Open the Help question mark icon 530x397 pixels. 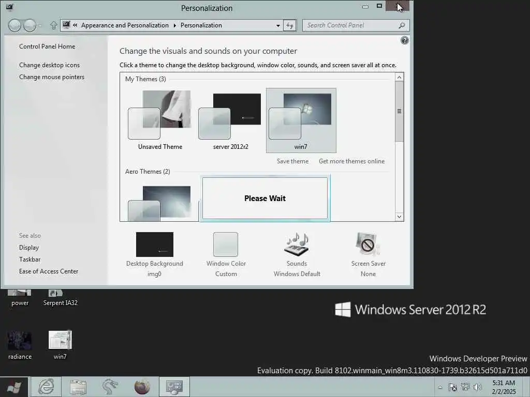pyautogui.click(x=404, y=40)
